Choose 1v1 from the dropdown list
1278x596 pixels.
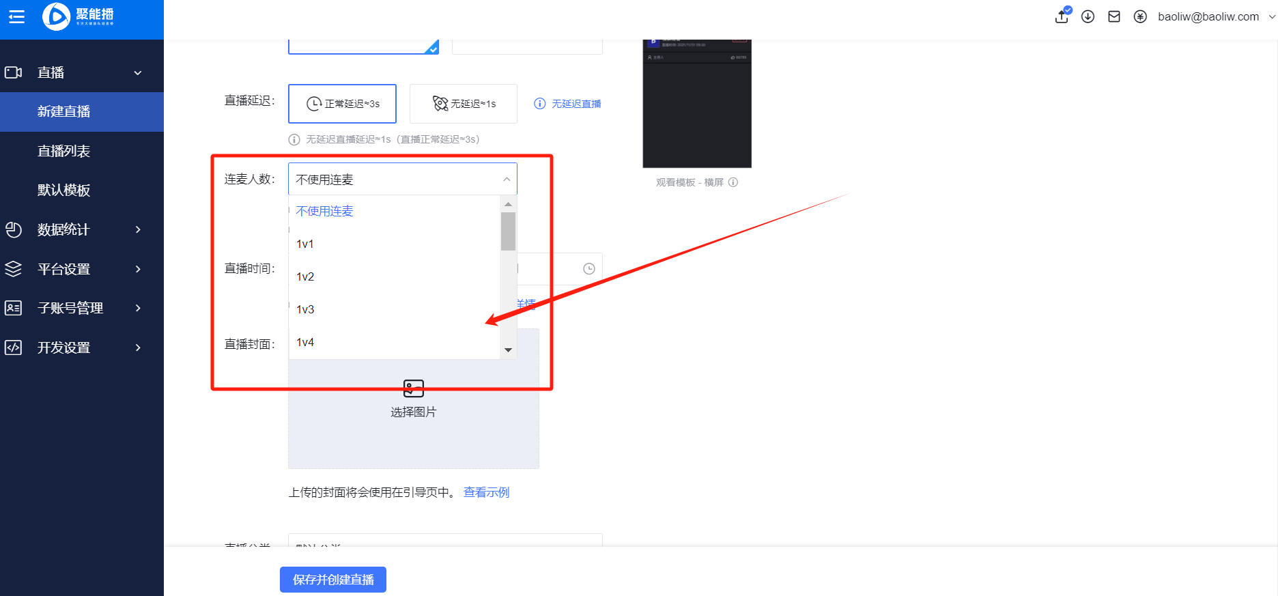tap(395, 244)
